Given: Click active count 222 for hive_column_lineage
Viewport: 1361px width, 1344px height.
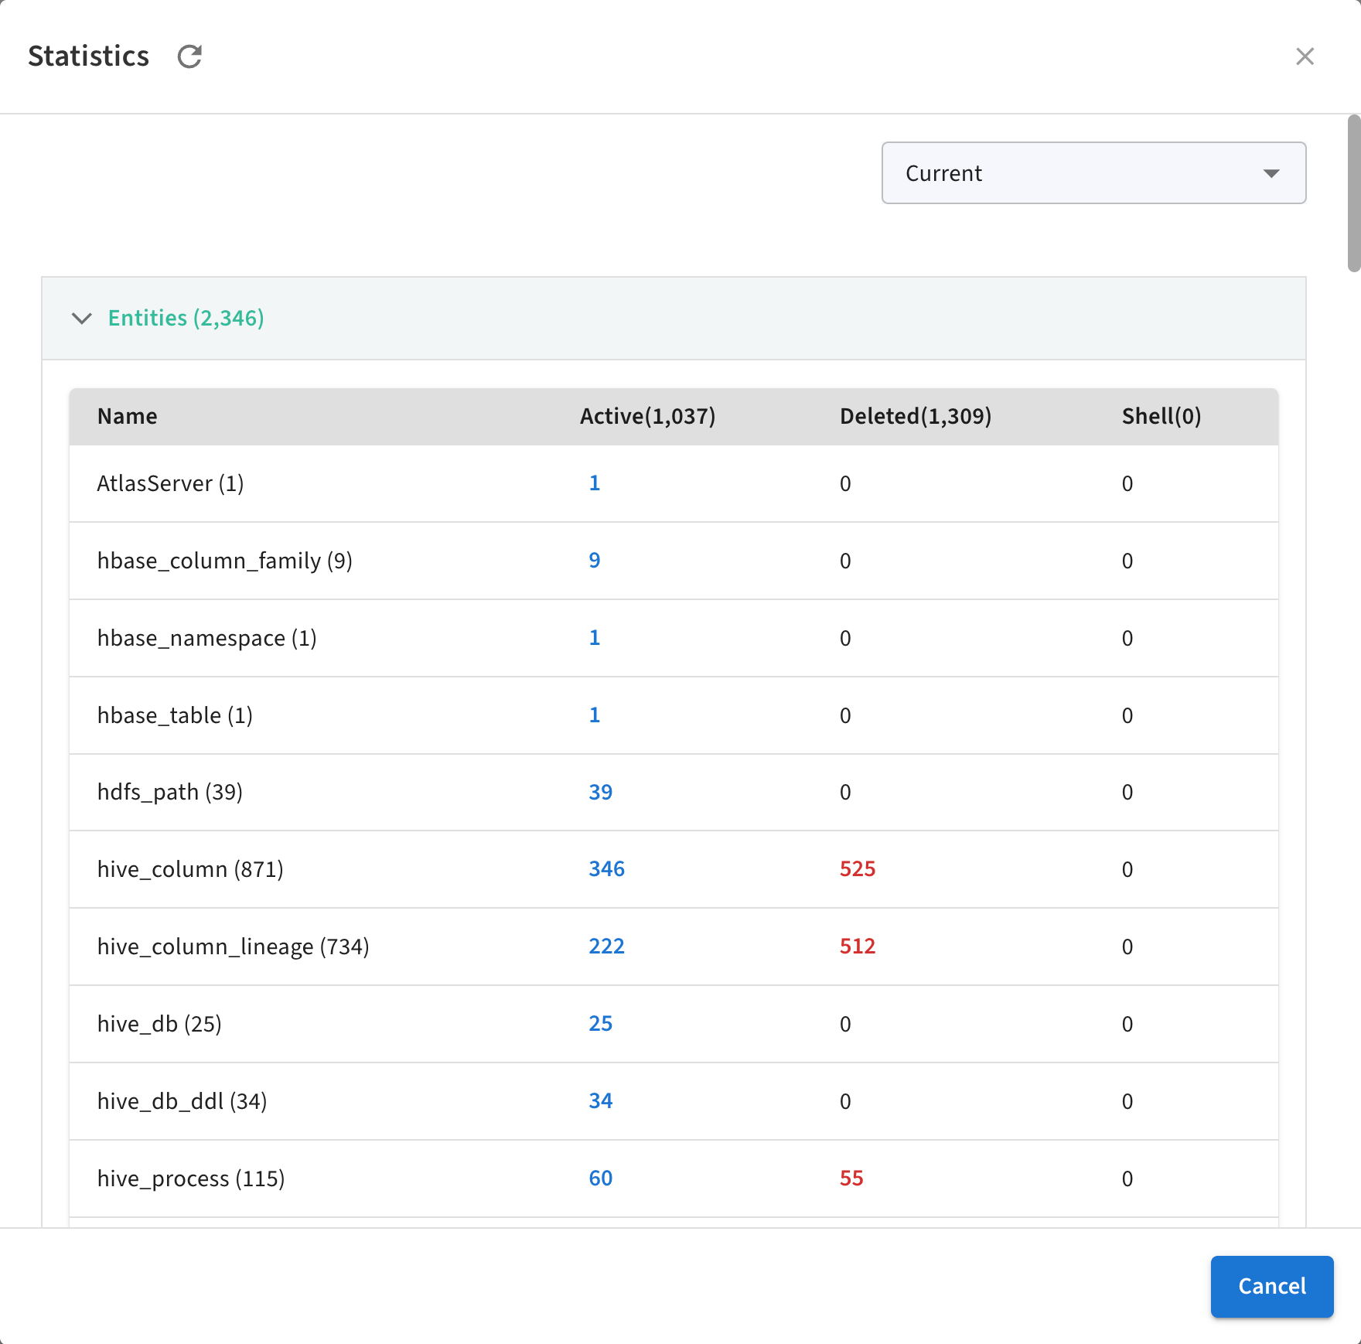Looking at the screenshot, I should click(x=606, y=947).
